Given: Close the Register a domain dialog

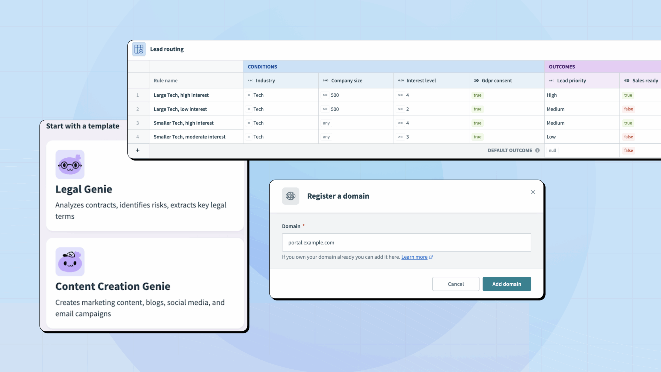Looking at the screenshot, I should (533, 192).
